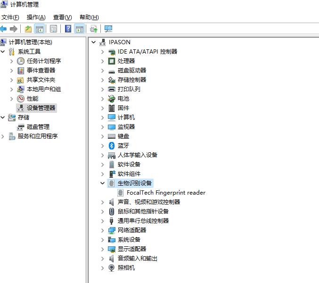Open the 文件(F) menu

tap(10, 17)
